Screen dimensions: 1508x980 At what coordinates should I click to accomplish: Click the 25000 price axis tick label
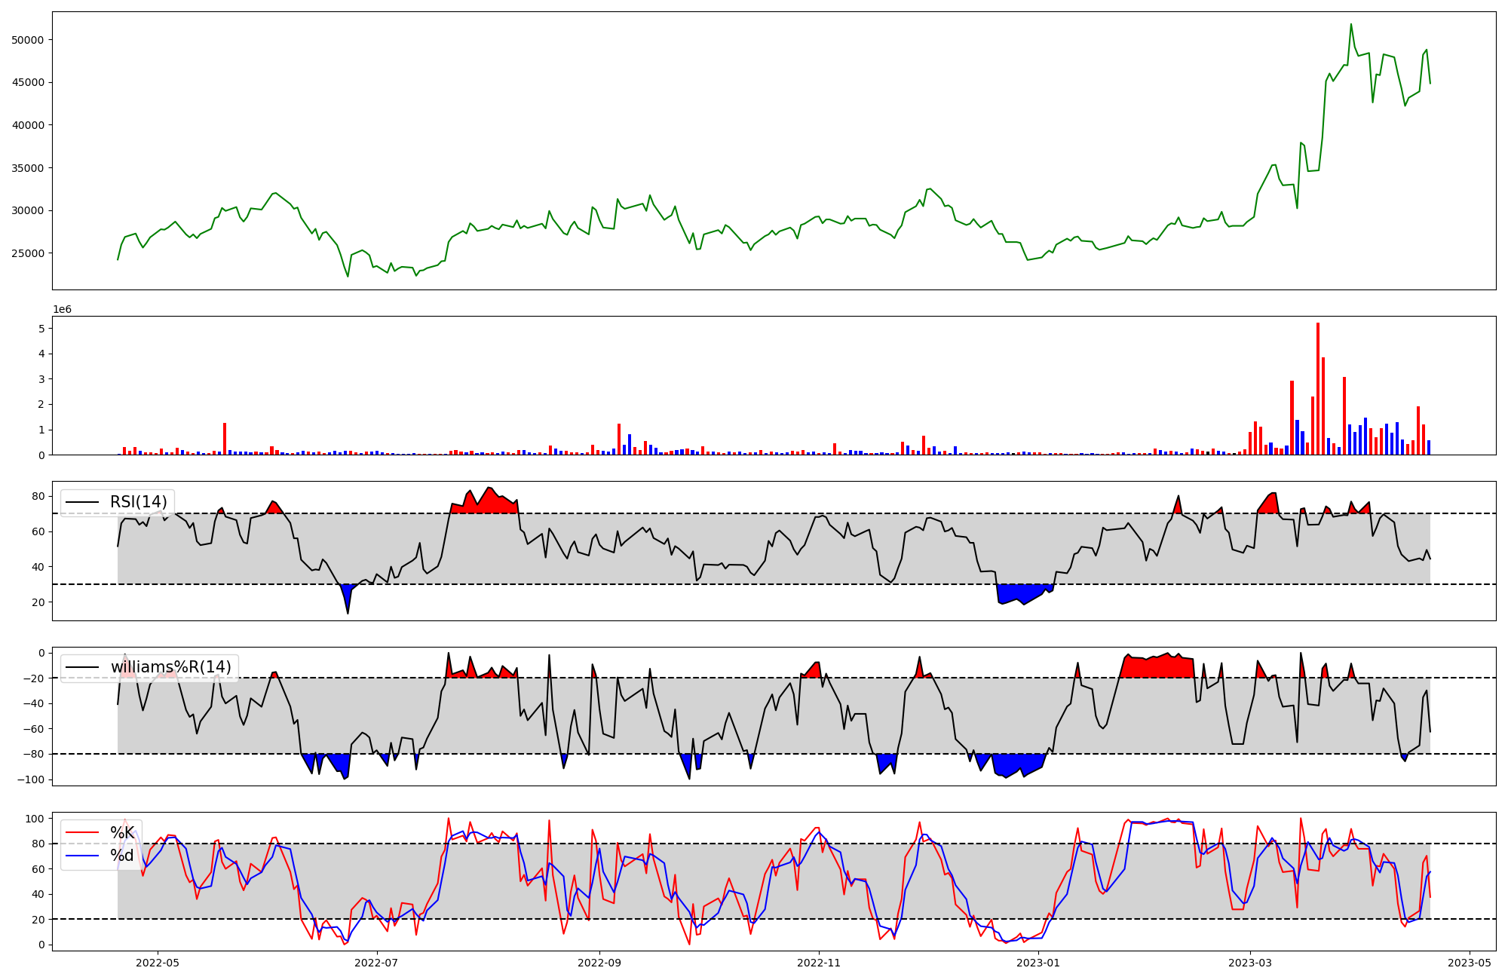tap(28, 253)
